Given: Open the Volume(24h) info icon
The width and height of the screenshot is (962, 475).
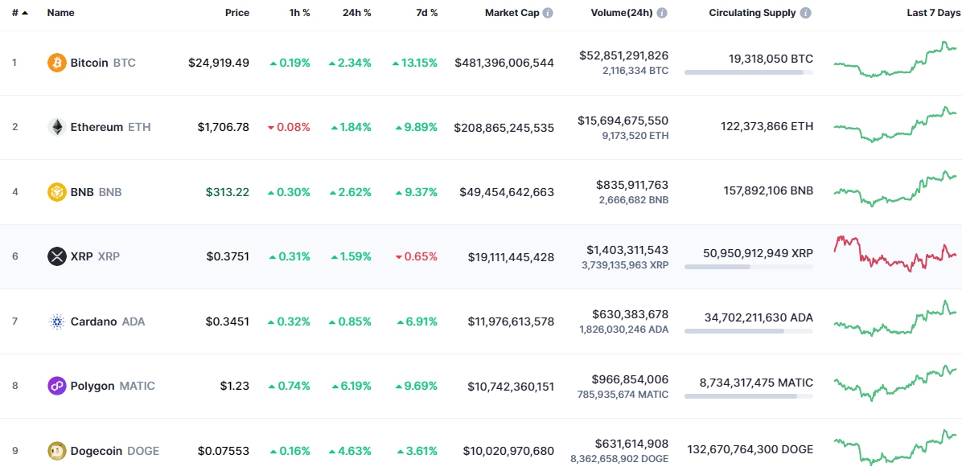Looking at the screenshot, I should click(663, 13).
